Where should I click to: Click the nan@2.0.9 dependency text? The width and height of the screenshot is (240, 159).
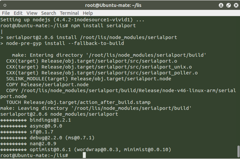coord(43,144)
